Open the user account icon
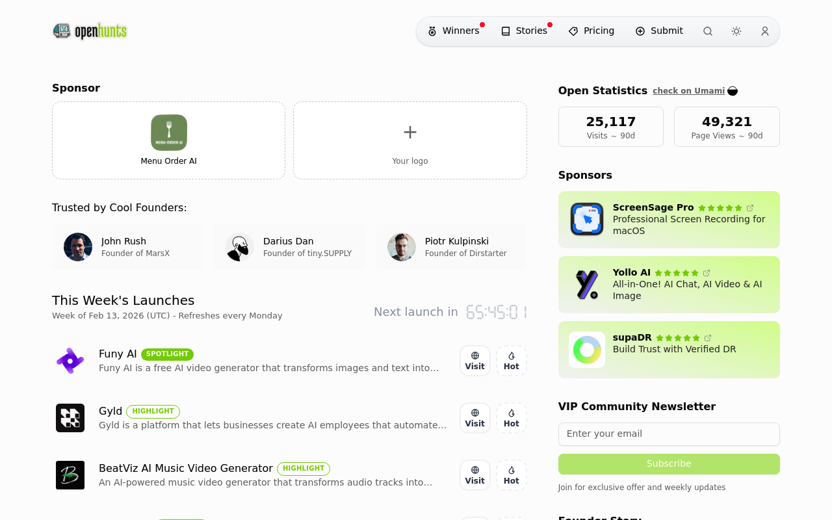 pyautogui.click(x=765, y=31)
